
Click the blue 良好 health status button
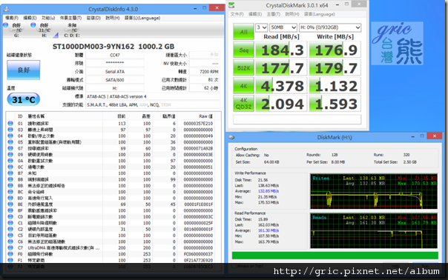click(x=24, y=70)
